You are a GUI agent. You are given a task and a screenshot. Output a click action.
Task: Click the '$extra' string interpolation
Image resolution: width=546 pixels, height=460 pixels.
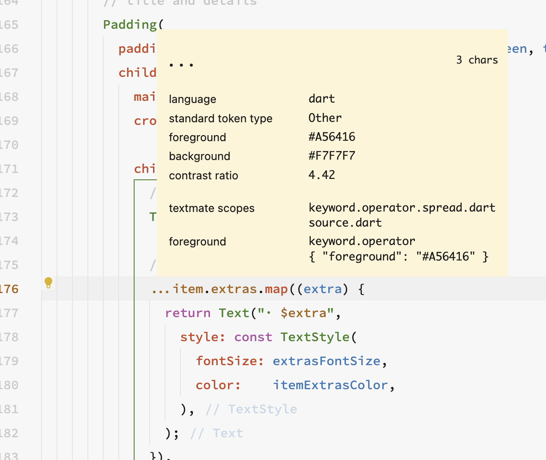[303, 313]
